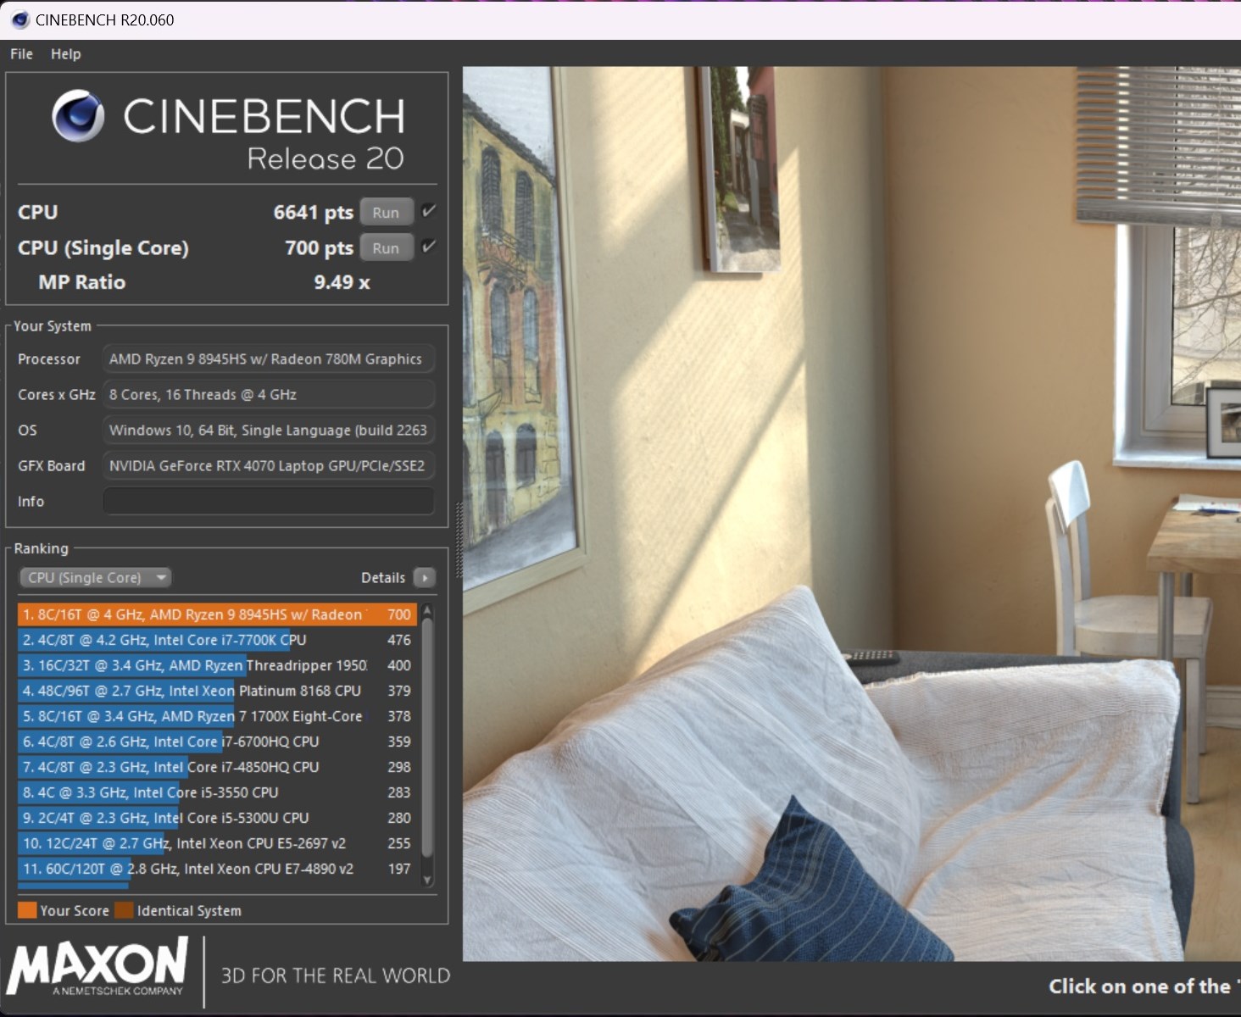The height and width of the screenshot is (1017, 1241).
Task: Open the File menu
Action: 21,54
